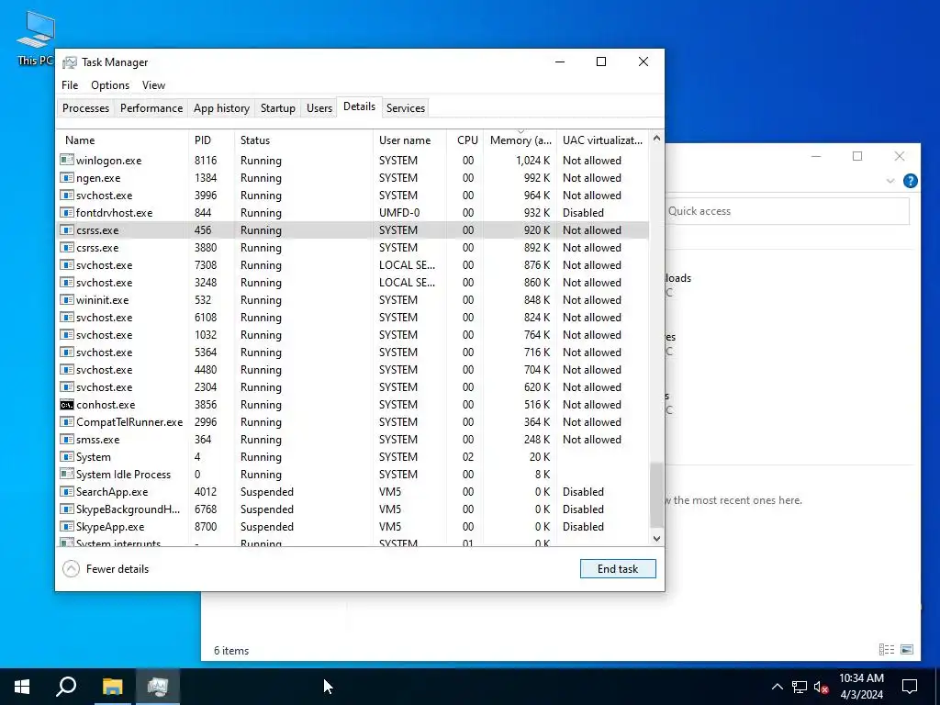Sort by the CPU column header

click(465, 140)
